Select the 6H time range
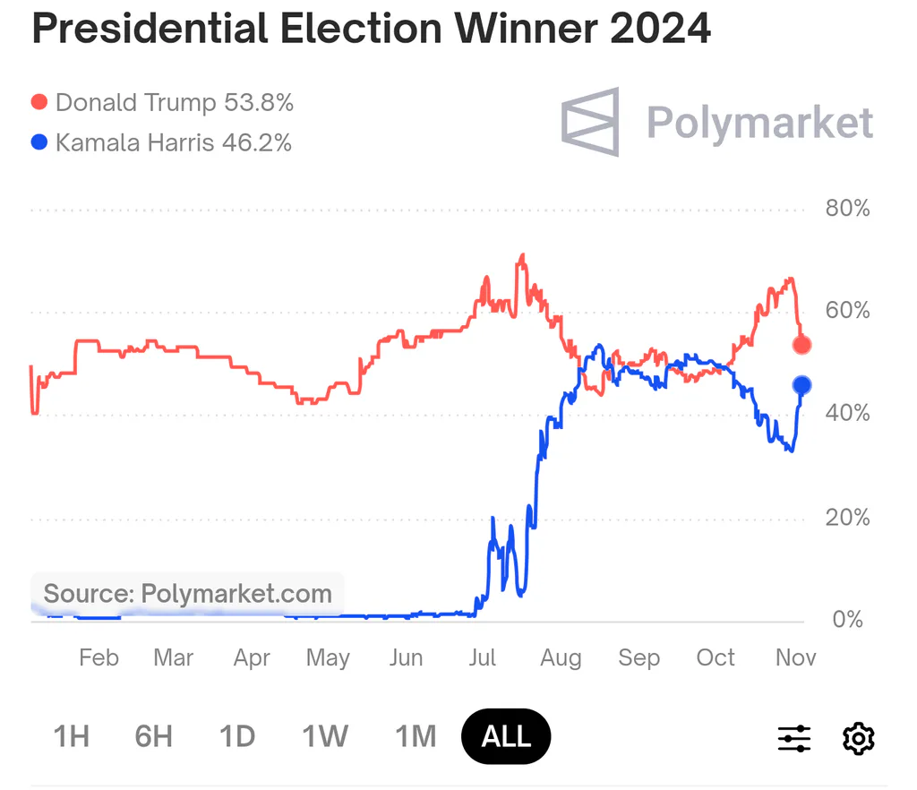This screenshot has height=790, width=917. click(154, 736)
